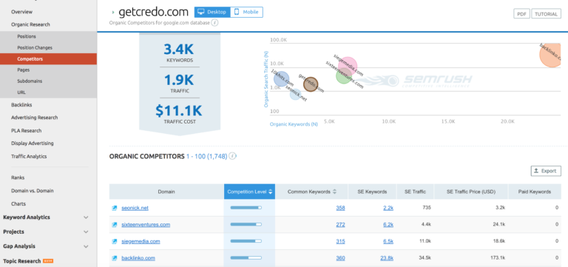Click the green sixteenventures.com bubble in chart

pyautogui.click(x=343, y=75)
